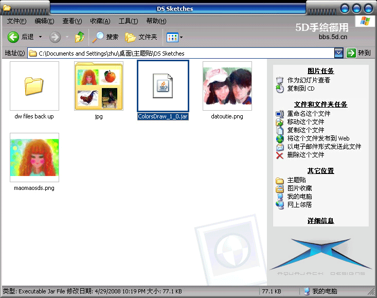Select the jpg folder thumbnail
Image resolution: width=377 pixels, height=298 pixels.
click(99, 86)
